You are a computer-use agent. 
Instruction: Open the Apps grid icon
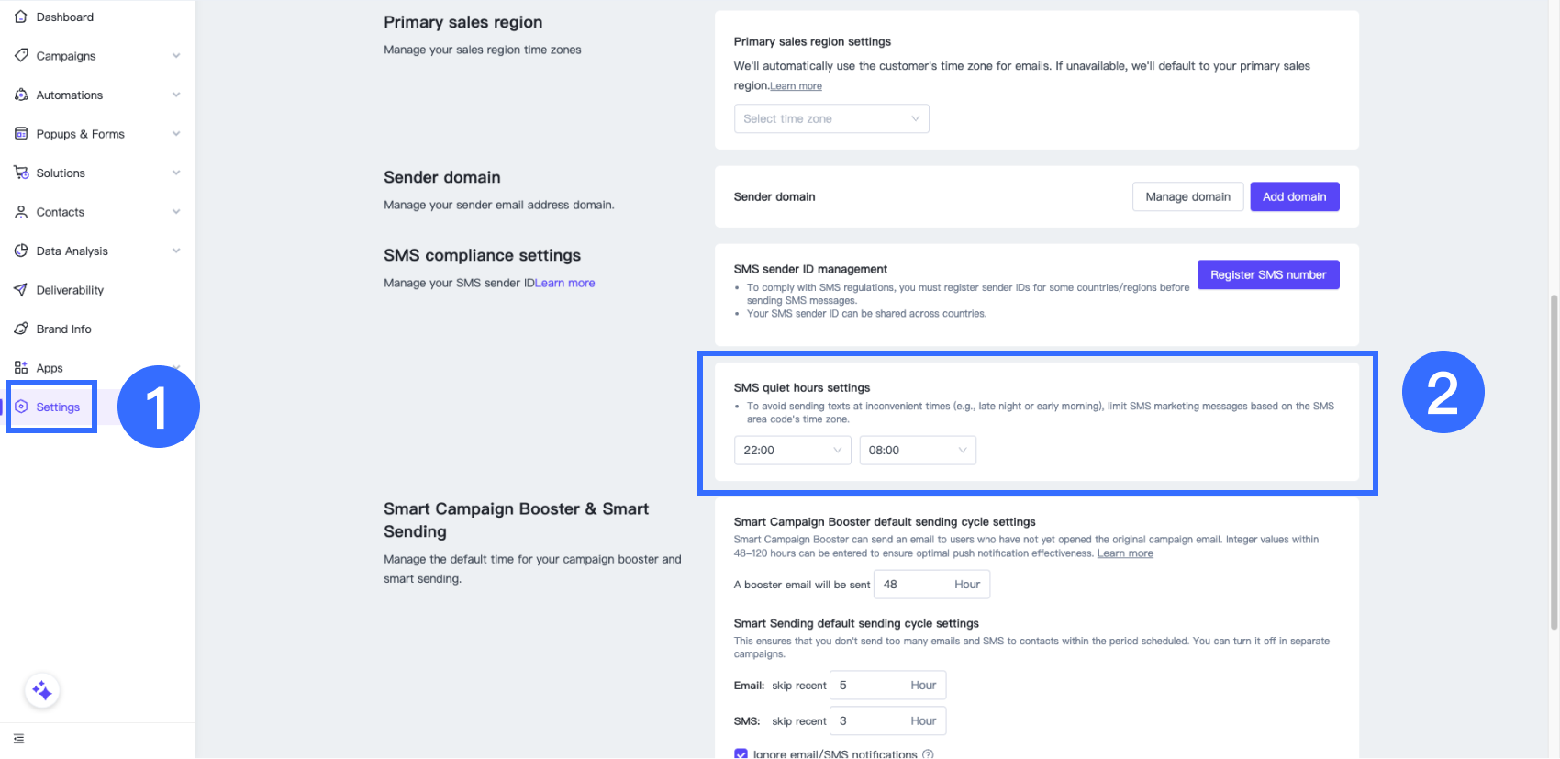pos(21,368)
